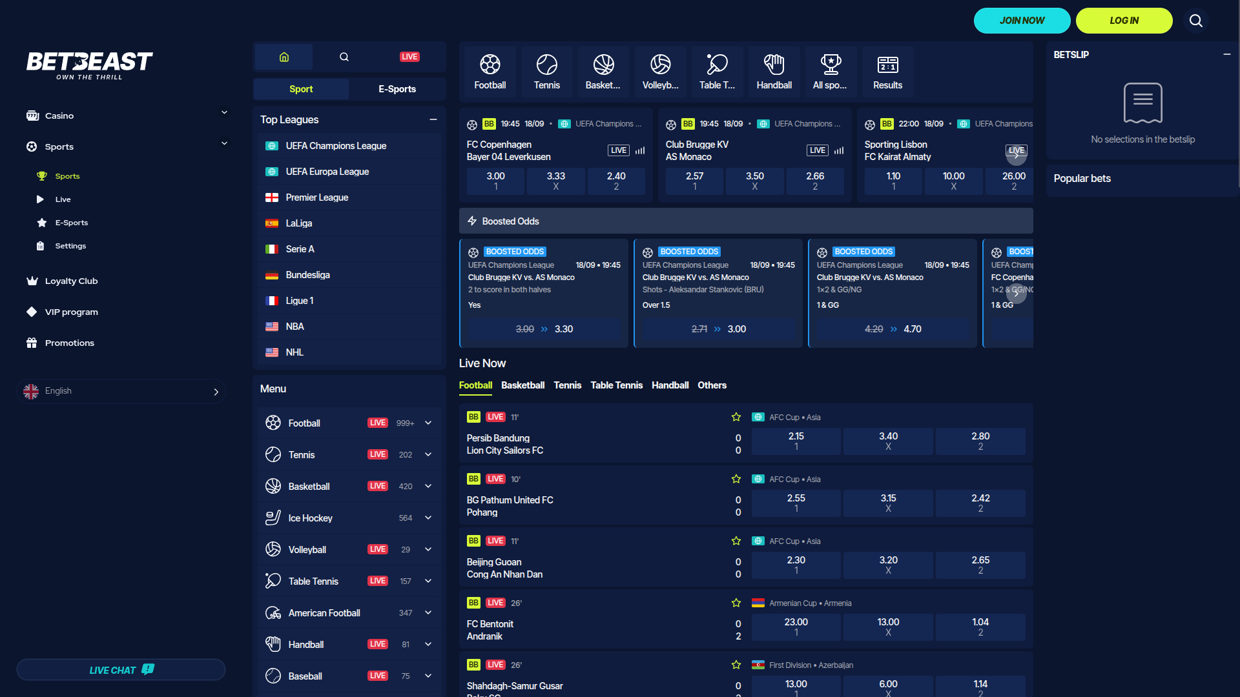Open the Handball sport icon tile
The width and height of the screenshot is (1240, 697).
(774, 72)
